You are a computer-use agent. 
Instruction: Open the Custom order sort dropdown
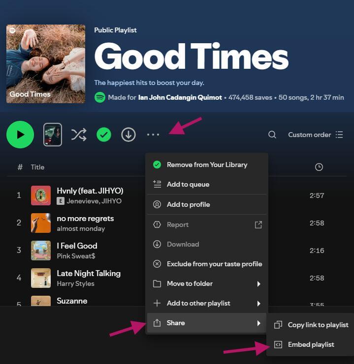tap(316, 135)
